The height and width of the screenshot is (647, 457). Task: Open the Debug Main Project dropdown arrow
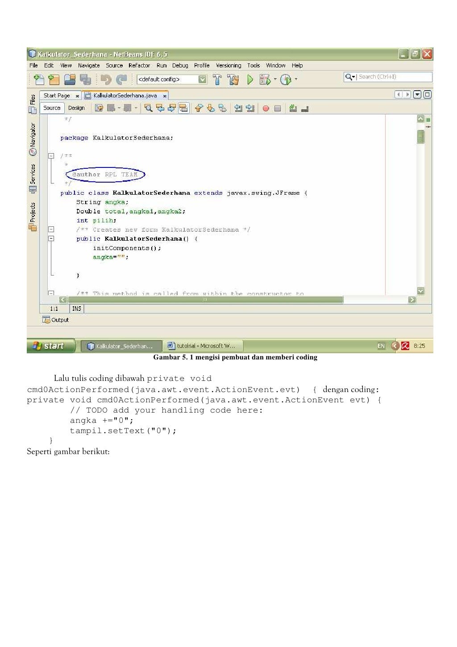pos(275,79)
